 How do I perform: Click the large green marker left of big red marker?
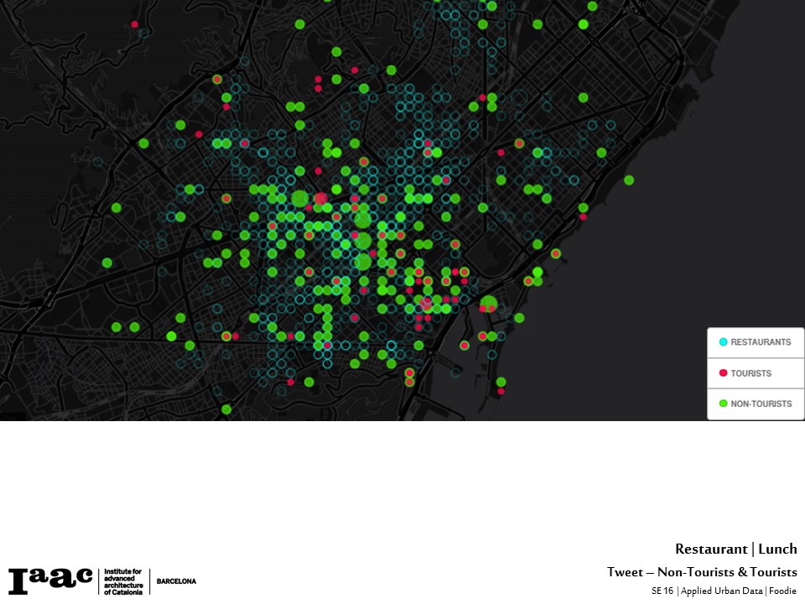click(299, 199)
